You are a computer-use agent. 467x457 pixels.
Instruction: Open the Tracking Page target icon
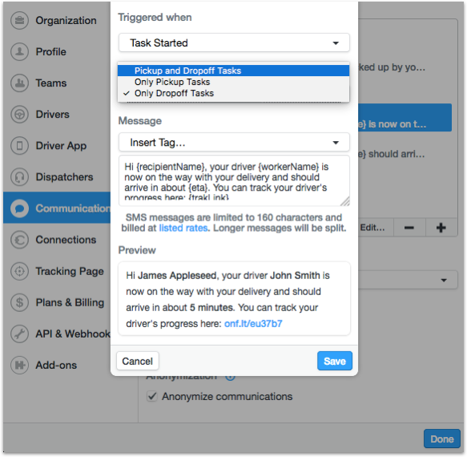[x=20, y=271]
